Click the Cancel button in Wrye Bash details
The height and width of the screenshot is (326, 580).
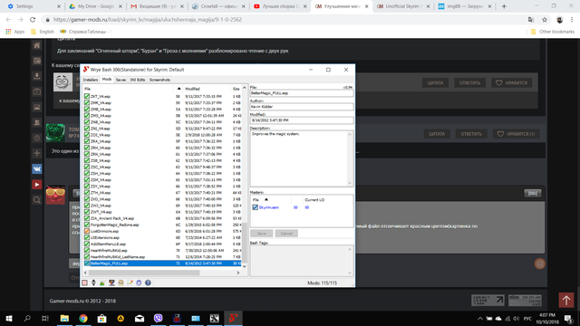286,234
